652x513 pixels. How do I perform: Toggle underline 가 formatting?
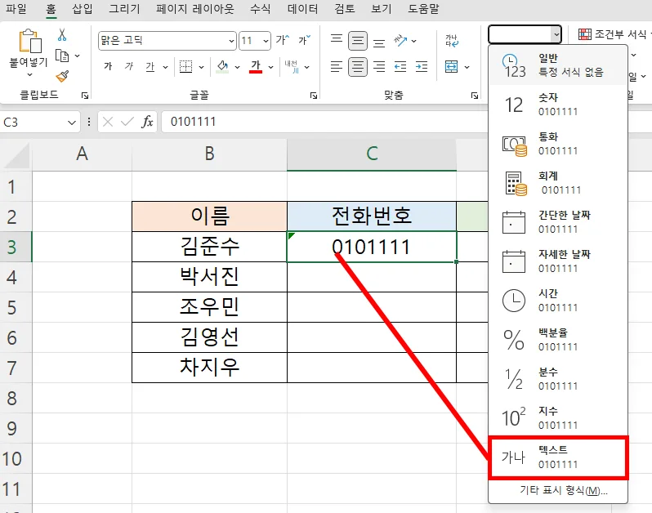click(x=150, y=66)
